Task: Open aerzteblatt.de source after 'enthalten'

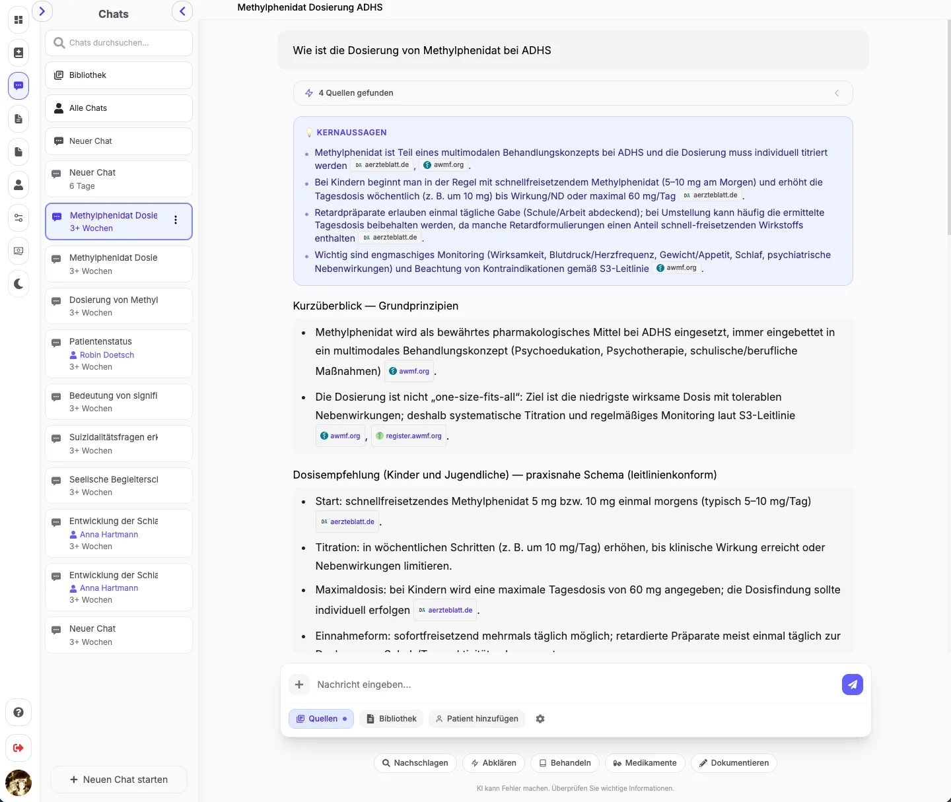Action: [x=390, y=238]
